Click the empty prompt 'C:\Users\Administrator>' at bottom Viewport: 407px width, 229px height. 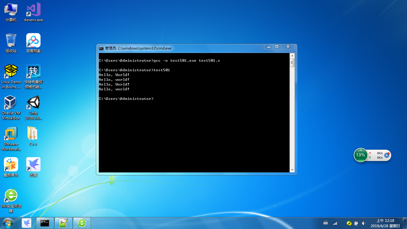(x=126, y=99)
